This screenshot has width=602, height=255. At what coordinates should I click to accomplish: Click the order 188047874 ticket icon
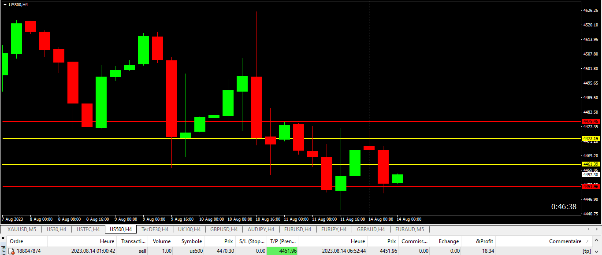click(12, 251)
